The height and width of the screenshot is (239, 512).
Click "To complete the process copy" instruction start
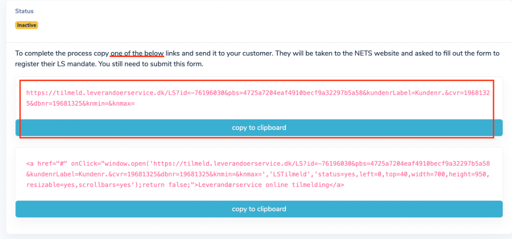tap(62, 53)
